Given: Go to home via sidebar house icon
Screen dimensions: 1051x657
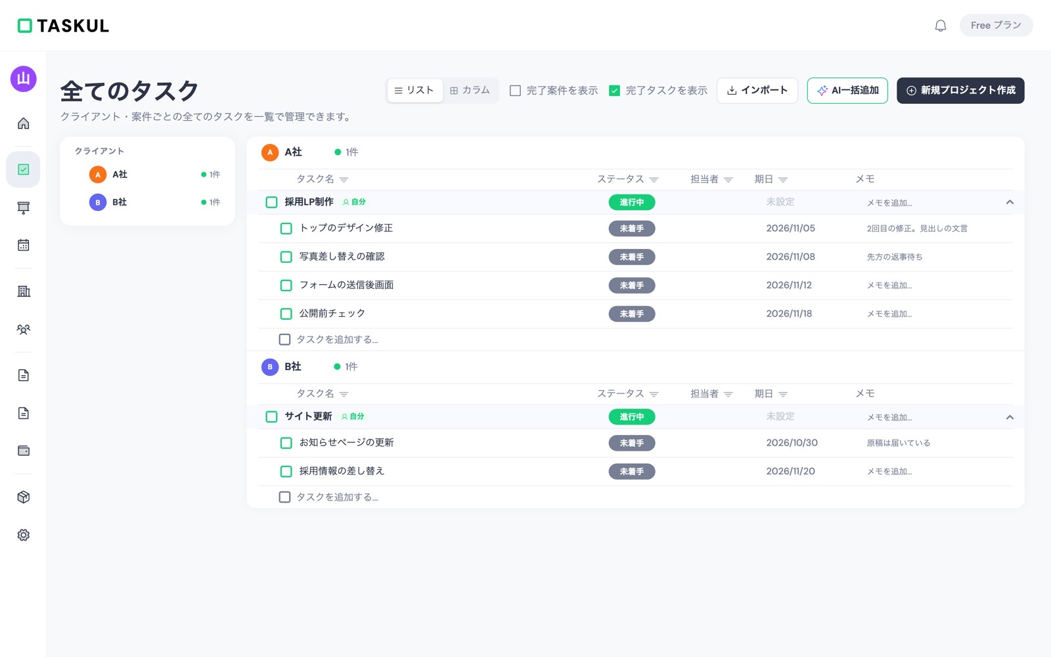Looking at the screenshot, I should pyautogui.click(x=24, y=124).
